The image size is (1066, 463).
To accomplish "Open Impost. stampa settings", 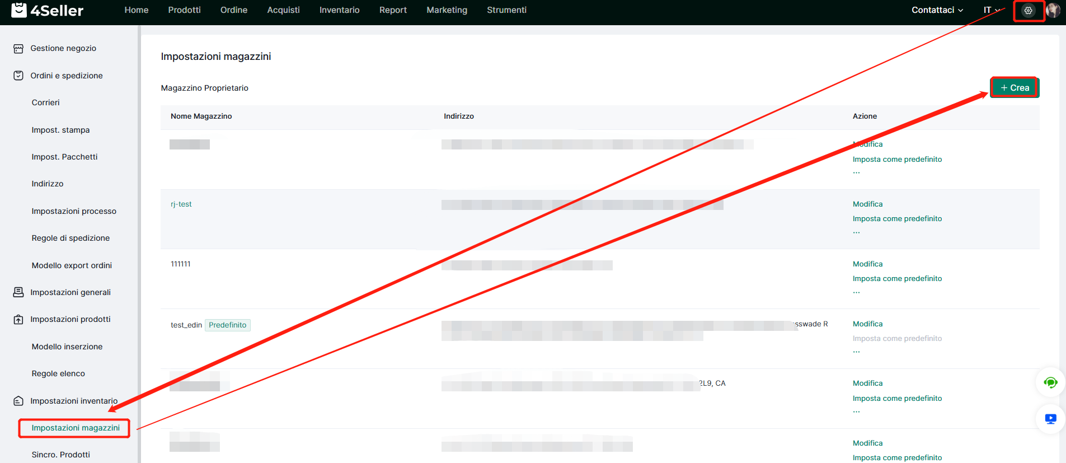I will tap(60, 130).
